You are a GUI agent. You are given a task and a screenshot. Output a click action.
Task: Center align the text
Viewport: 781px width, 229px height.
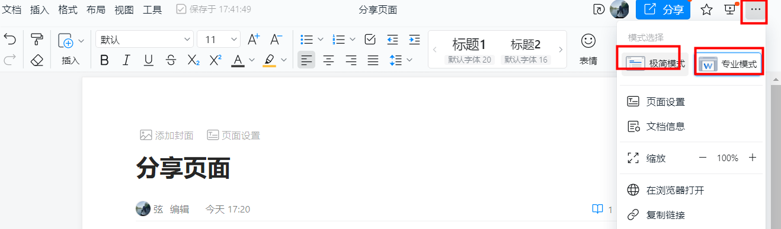click(328, 60)
